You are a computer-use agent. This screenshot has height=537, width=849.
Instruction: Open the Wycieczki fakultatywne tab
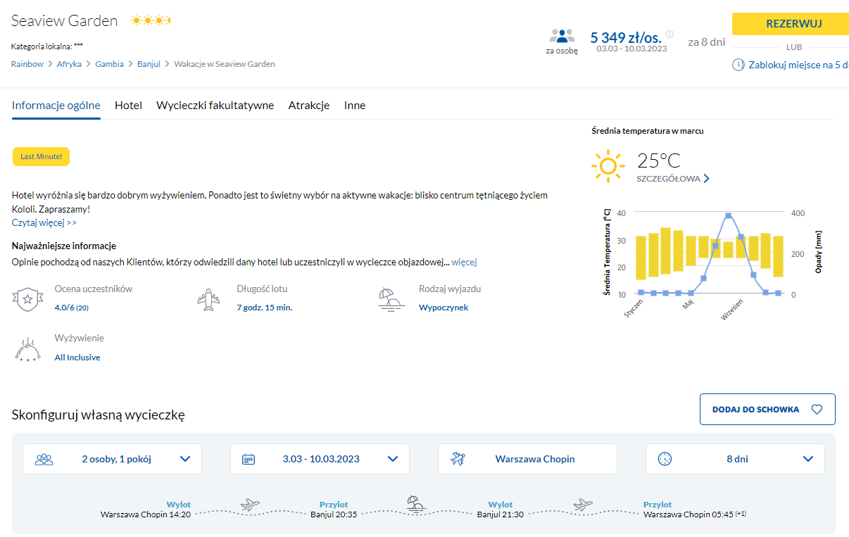(x=215, y=106)
